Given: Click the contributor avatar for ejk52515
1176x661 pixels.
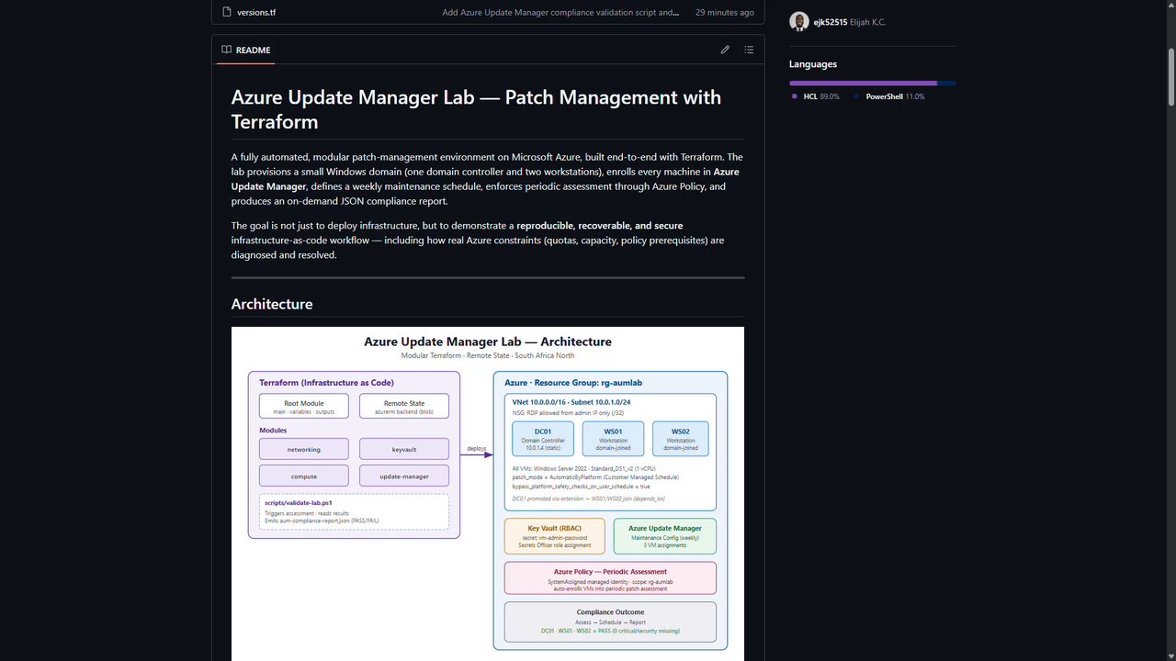Looking at the screenshot, I should point(798,22).
